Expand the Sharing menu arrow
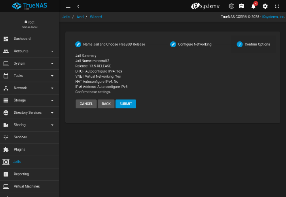The image size is (286, 197). point(52,125)
